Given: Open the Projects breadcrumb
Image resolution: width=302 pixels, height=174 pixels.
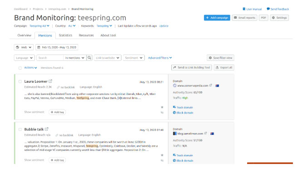Looking at the screenshot, I should 38,9.
